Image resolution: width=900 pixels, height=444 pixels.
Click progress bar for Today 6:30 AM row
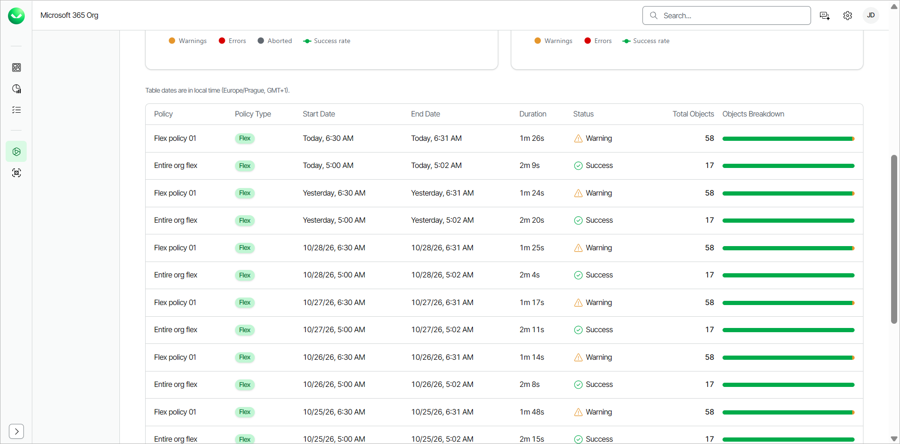(789, 139)
